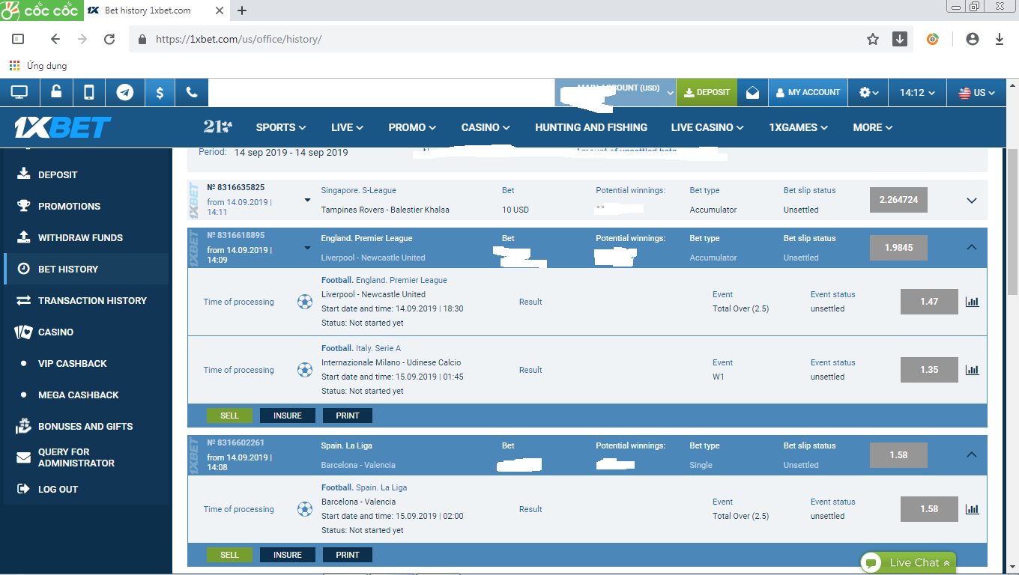This screenshot has height=575, width=1019.
Task: Open a new browser tab with plus
Action: (x=242, y=10)
